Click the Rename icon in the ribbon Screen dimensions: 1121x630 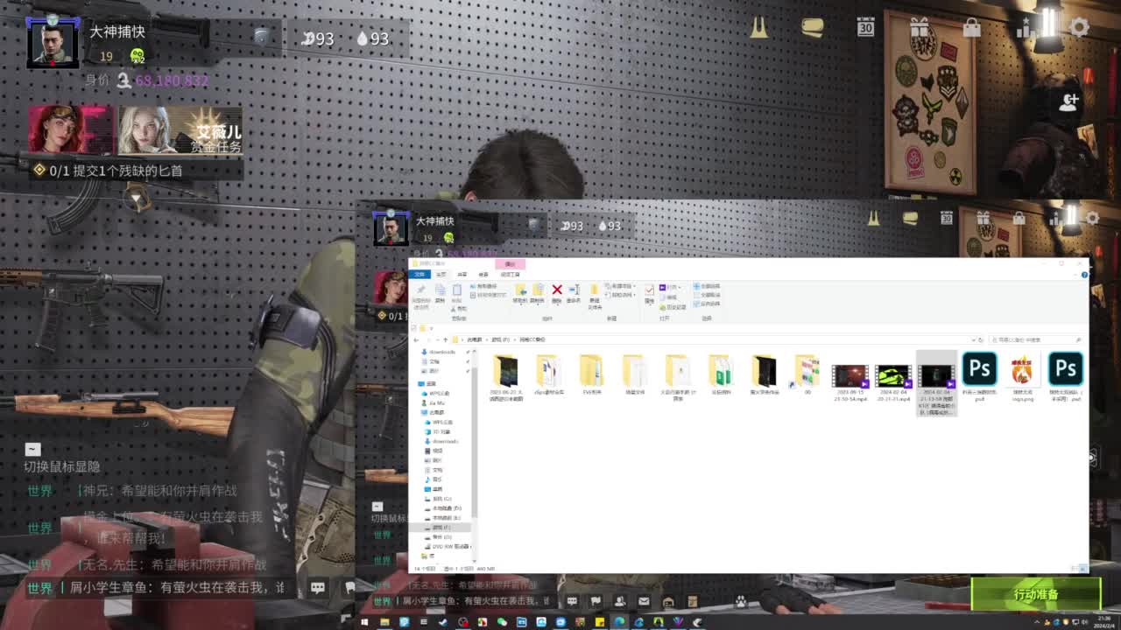574,290
